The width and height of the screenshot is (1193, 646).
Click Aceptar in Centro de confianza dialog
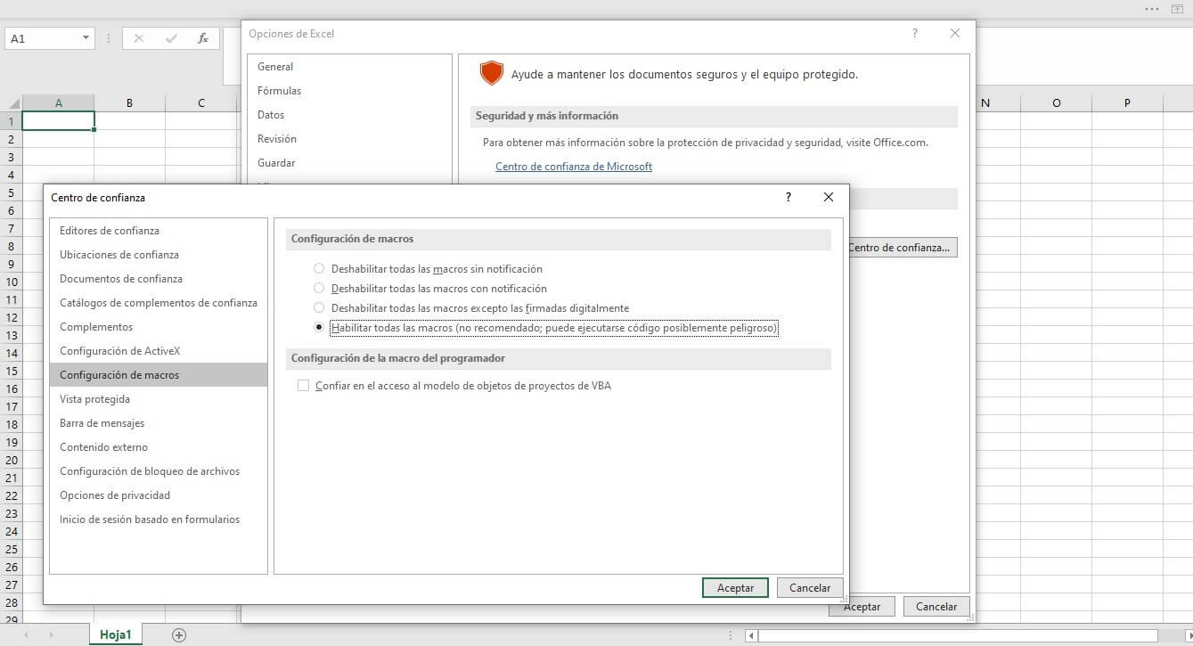coord(735,587)
